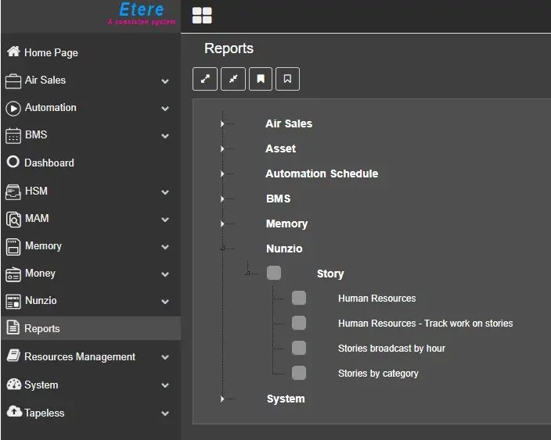Click the outlined bookmark toolbar icon

click(288, 79)
